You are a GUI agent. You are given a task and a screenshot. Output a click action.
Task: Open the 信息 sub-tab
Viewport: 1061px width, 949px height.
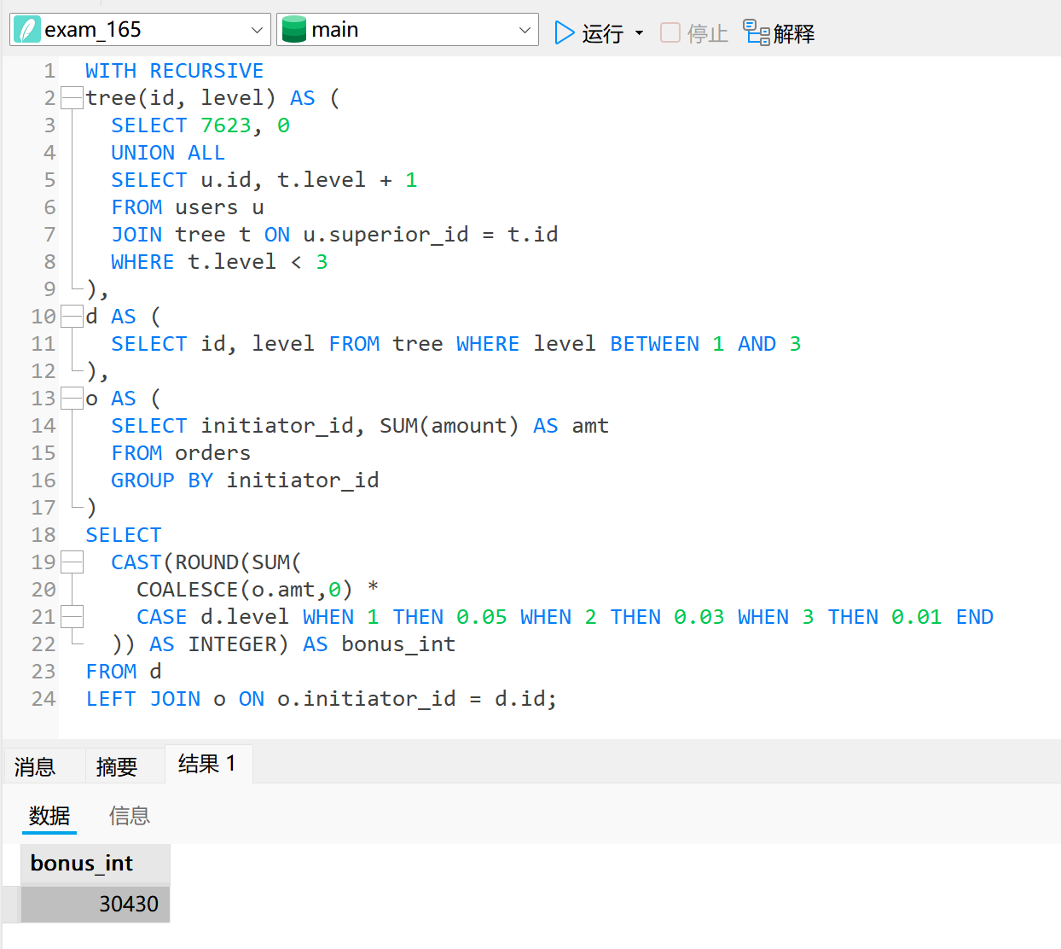click(130, 816)
